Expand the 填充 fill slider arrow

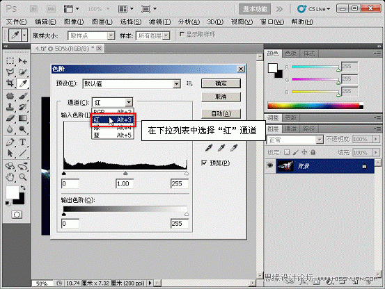[376, 153]
